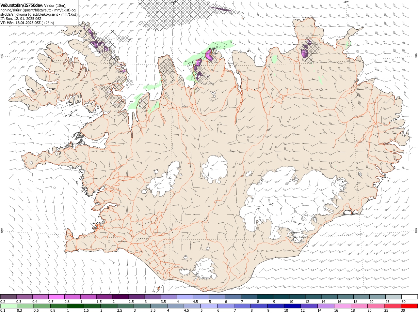The image size is (418, 313).
Task: Select upper legend swatch between 1 and 1.5
Action: pyautogui.click(x=88, y=297)
